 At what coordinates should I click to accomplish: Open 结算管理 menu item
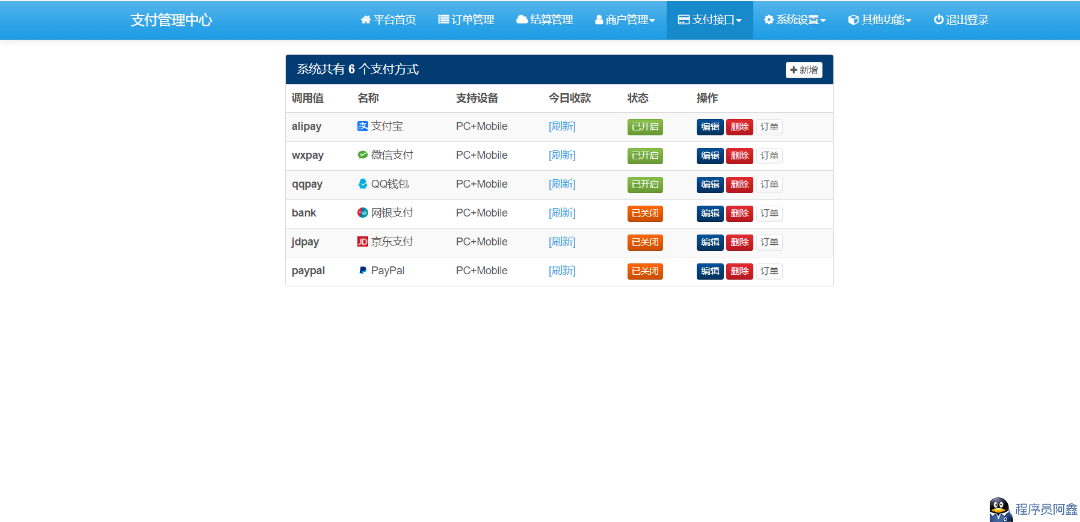(x=545, y=20)
